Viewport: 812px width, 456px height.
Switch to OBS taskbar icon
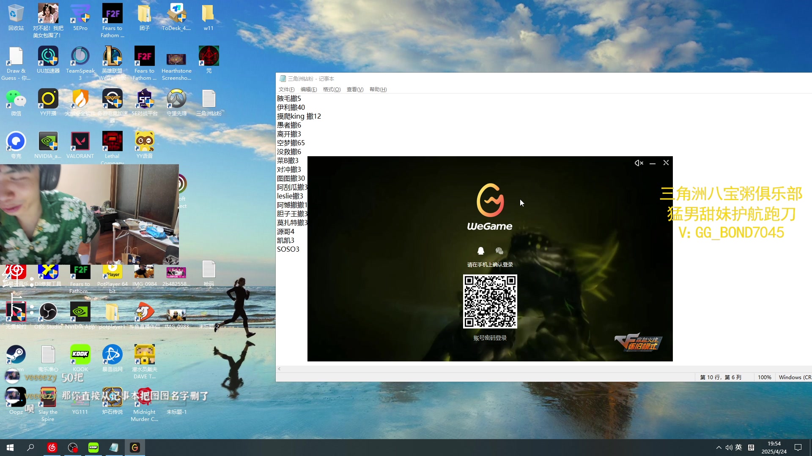[x=73, y=448]
